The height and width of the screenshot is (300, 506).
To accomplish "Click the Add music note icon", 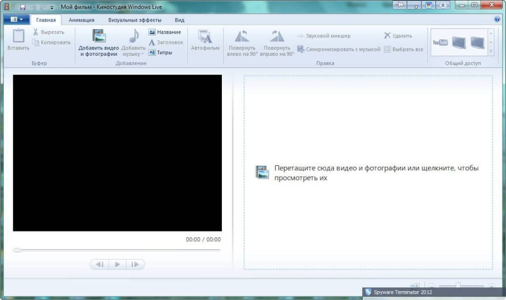I will (133, 36).
